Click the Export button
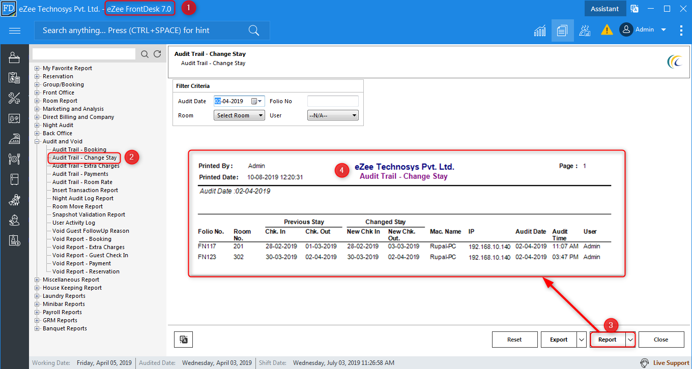The image size is (692, 369). coord(559,340)
